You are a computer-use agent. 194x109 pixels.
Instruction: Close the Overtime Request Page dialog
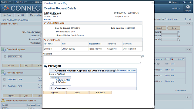(x=152, y=3)
